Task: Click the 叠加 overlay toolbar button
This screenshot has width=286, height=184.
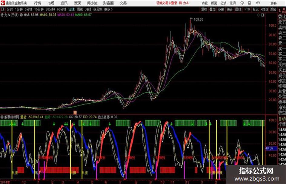Action: click(212, 9)
